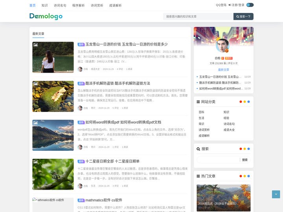Open the 诗词名句 nav item

pyautogui.click(x=60, y=5)
